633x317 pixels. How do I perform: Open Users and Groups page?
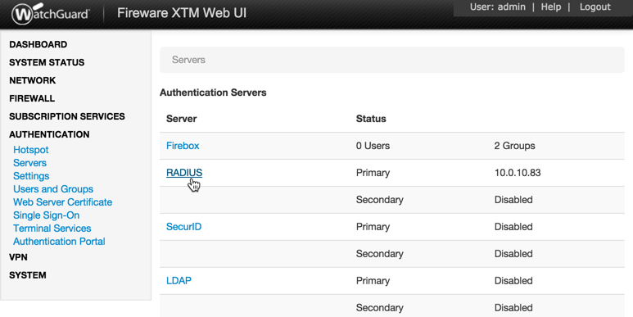(53, 189)
